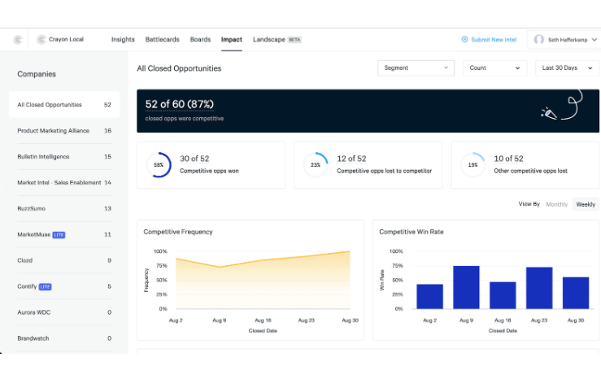
Task: Switch chart view to Weekly
Action: click(586, 204)
